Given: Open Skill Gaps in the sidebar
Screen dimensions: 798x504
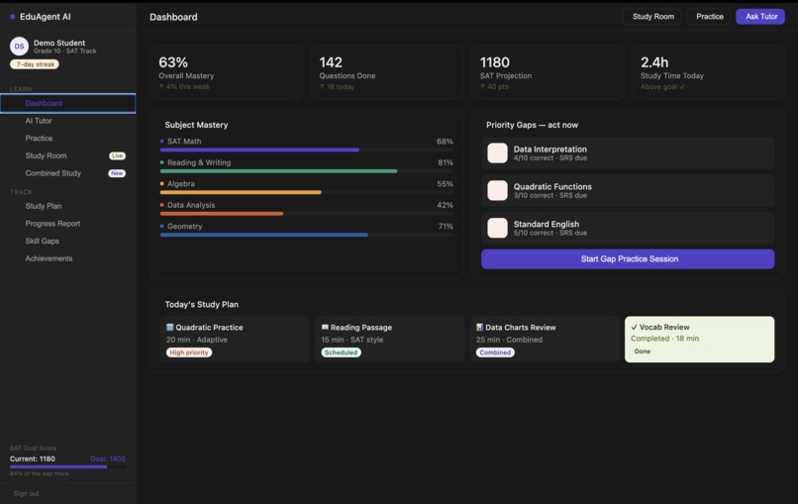Looking at the screenshot, I should [x=68, y=242].
